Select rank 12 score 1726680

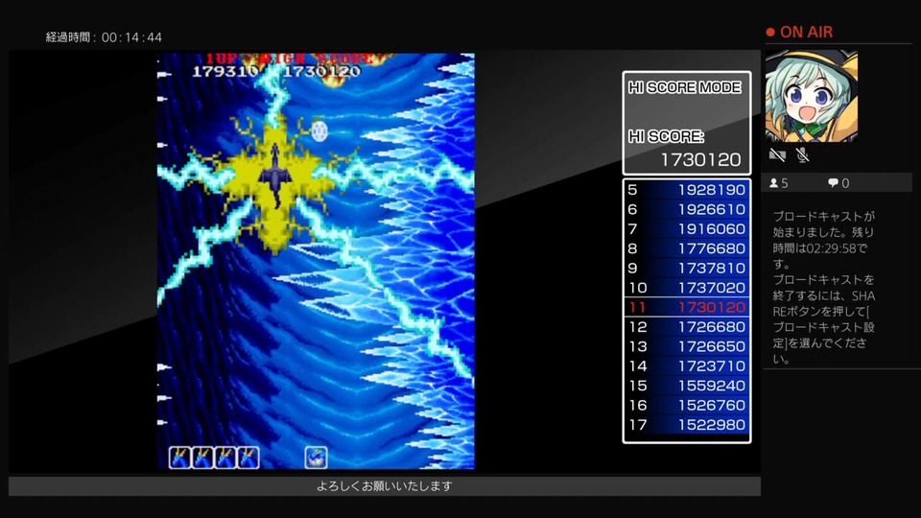pyautogui.click(x=687, y=326)
